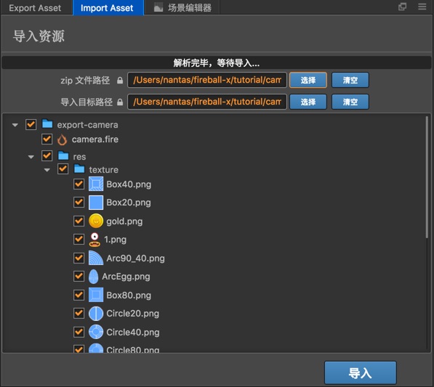Viewport: 434px width, 387px height.
Task: Click the popout window icon at top right
Action: click(x=402, y=7)
